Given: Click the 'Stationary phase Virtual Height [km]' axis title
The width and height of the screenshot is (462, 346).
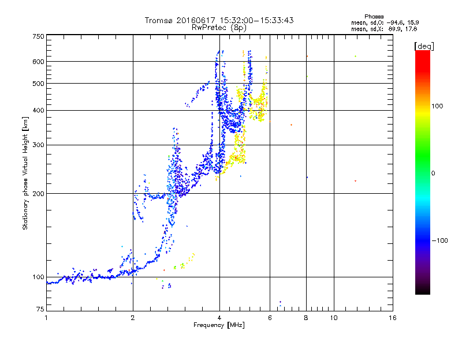Looking at the screenshot, I should (25, 173).
